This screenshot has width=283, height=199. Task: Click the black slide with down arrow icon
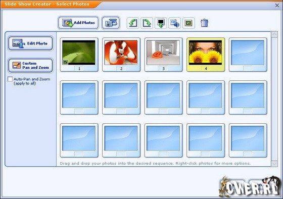[x=161, y=23]
